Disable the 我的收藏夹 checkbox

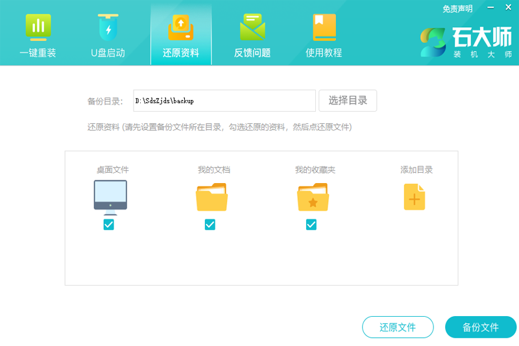(311, 225)
